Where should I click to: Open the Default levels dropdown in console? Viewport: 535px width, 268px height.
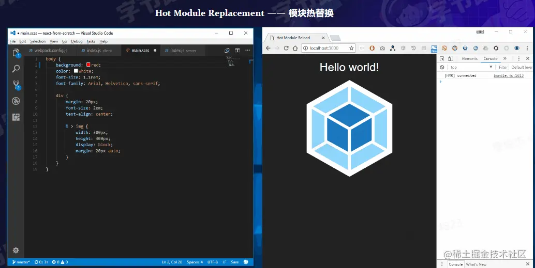tap(522, 67)
